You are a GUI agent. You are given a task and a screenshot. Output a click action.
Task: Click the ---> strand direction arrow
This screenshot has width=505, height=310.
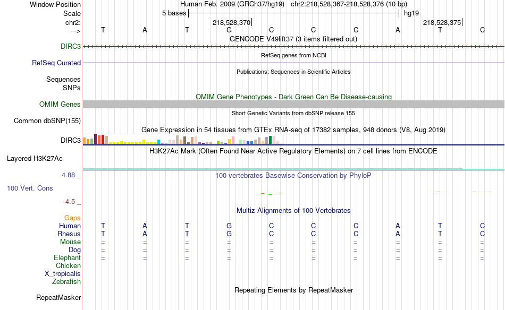75,31
